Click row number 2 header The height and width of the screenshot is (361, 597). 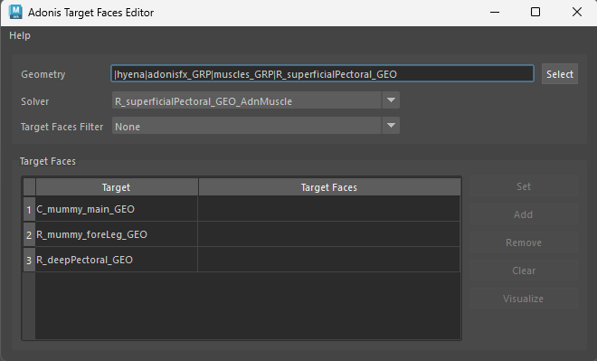[x=29, y=235]
